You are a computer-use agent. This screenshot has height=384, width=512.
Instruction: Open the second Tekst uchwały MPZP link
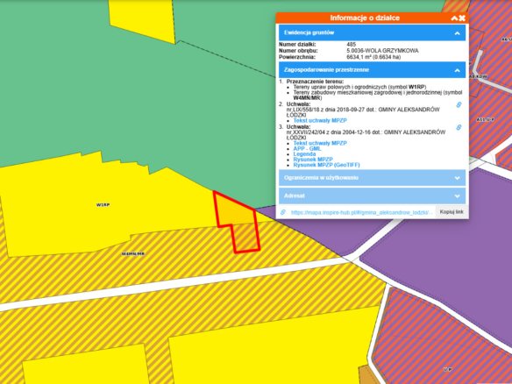320,143
